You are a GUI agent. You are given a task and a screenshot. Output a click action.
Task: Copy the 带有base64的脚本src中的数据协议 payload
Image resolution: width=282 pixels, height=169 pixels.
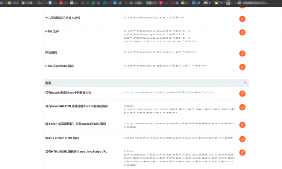pyautogui.click(x=242, y=94)
